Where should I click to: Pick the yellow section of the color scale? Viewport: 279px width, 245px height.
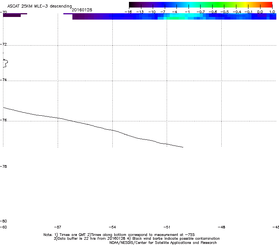pos(246,5)
